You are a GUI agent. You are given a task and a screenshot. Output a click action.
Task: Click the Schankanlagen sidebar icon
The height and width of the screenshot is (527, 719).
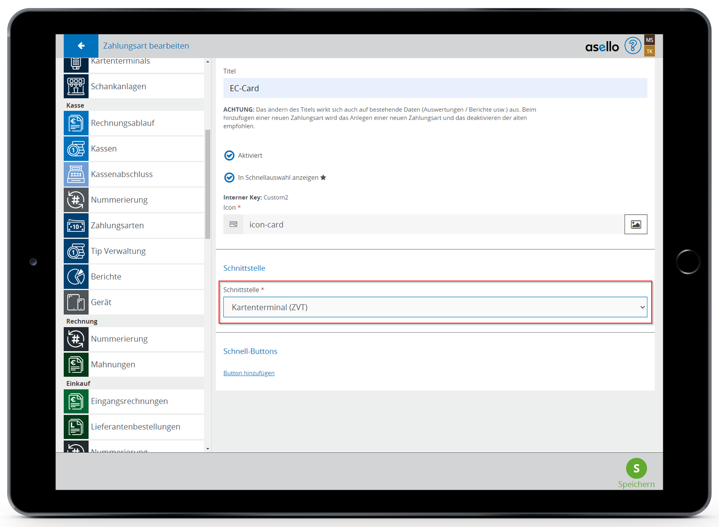[x=76, y=86]
